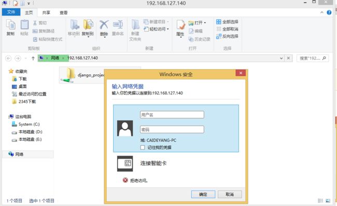Select This PC (这台电脑) in sidebar

click(x=20, y=117)
